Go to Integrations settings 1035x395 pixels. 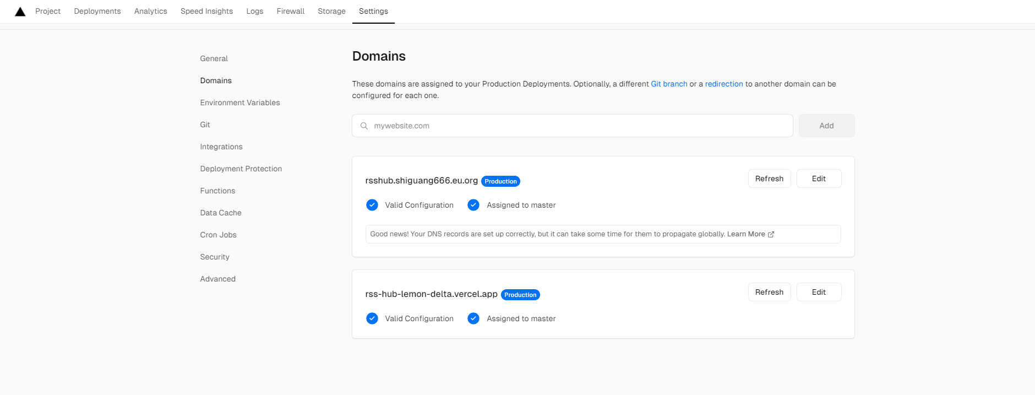point(221,147)
